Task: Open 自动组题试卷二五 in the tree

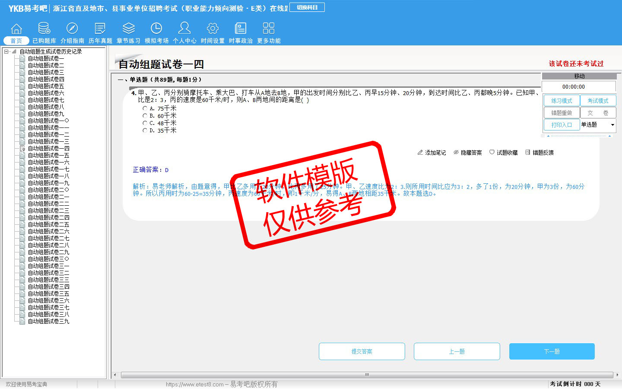Action: [x=48, y=224]
